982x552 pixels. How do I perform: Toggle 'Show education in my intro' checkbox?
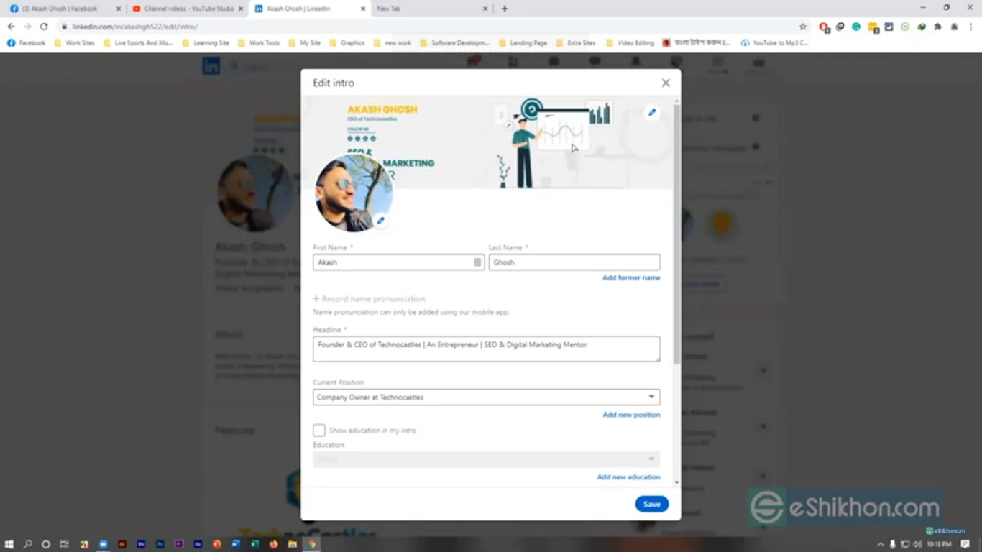click(319, 431)
